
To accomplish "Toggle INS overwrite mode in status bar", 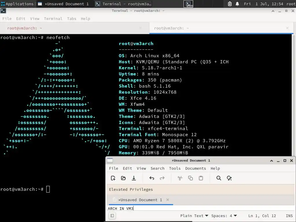I will coord(289,216).
